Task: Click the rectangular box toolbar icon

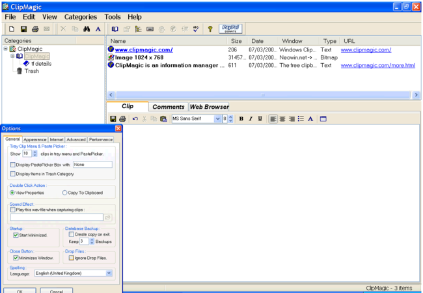Action: [150, 29]
